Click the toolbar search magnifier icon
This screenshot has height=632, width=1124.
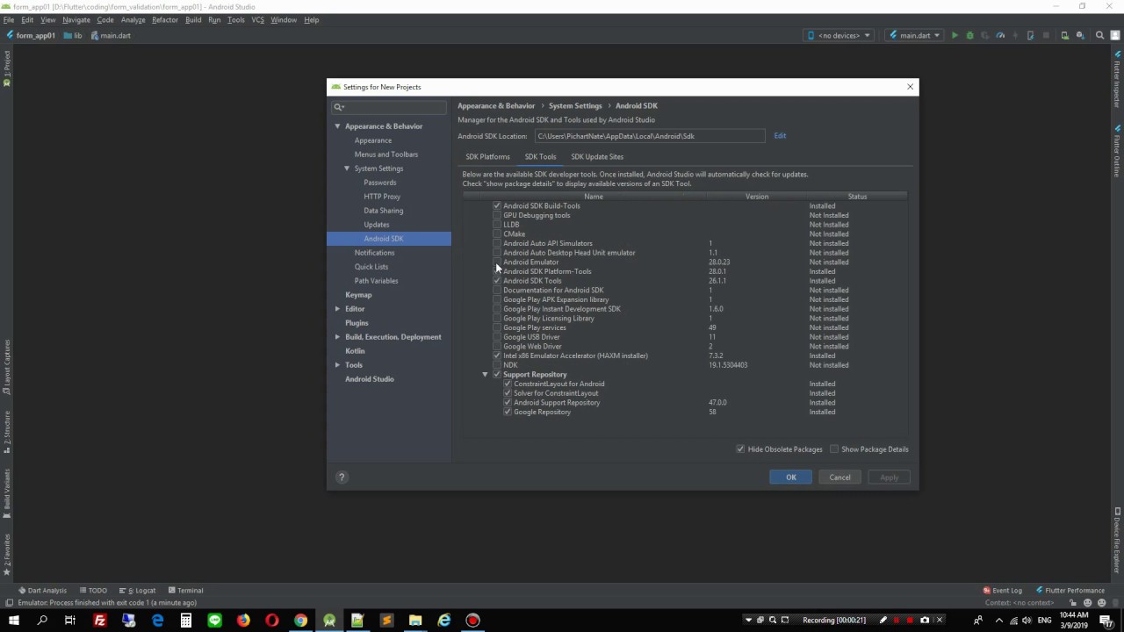point(1099,36)
